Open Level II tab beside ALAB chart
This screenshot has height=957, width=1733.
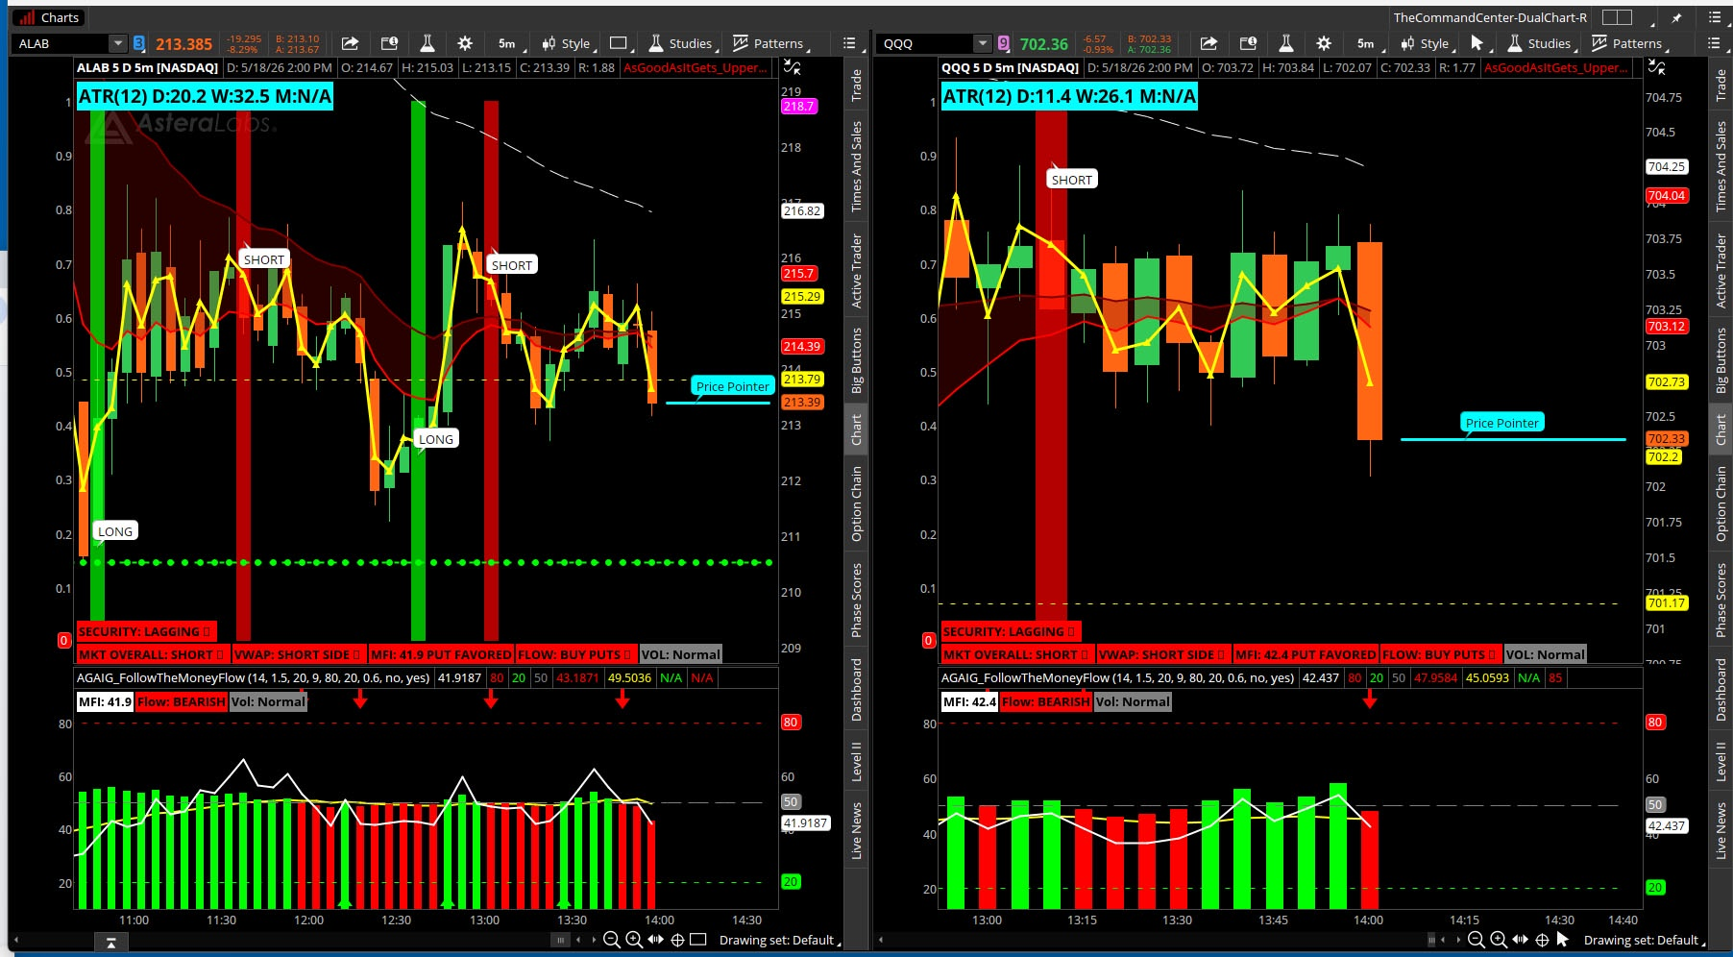click(856, 761)
